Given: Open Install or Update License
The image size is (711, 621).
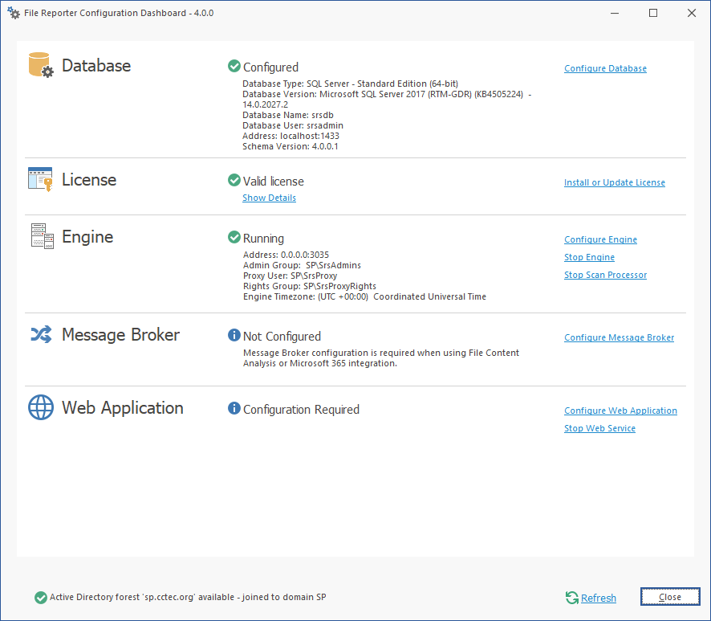Looking at the screenshot, I should click(x=614, y=182).
